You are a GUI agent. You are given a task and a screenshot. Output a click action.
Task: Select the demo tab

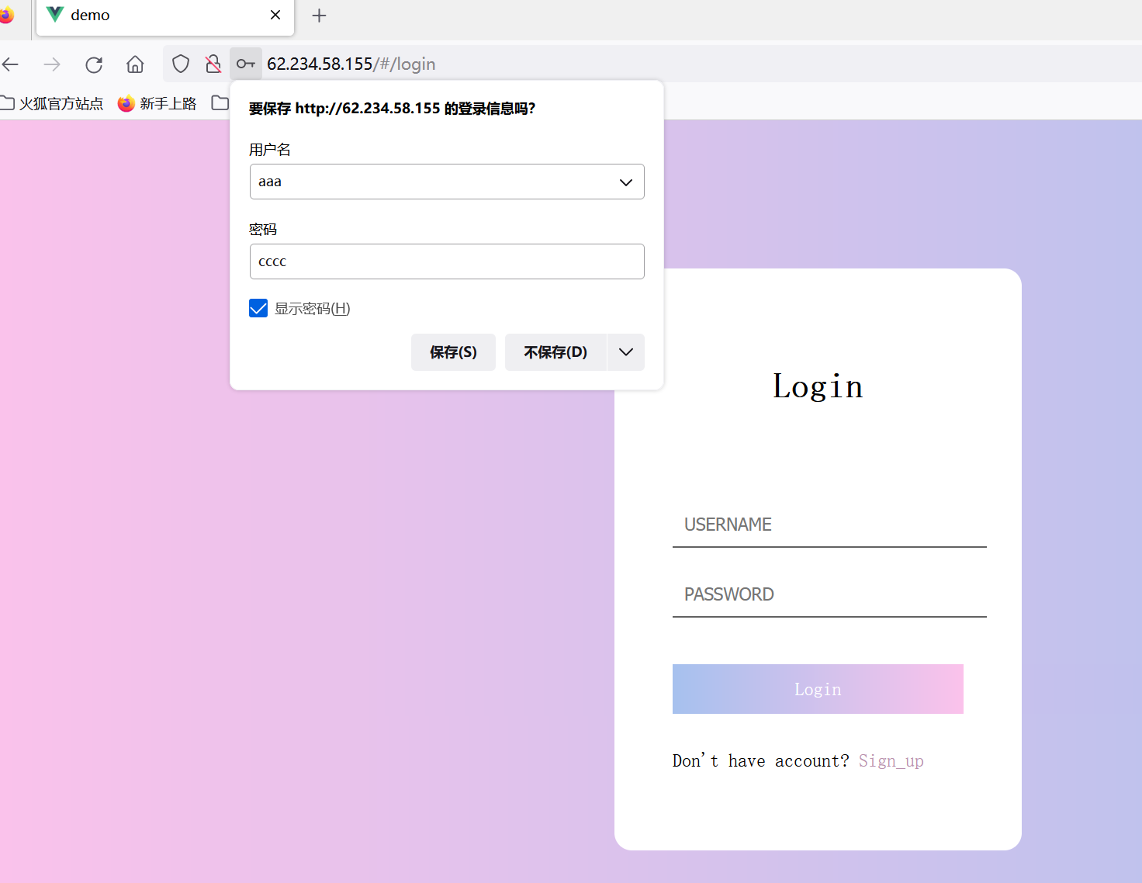[165, 16]
